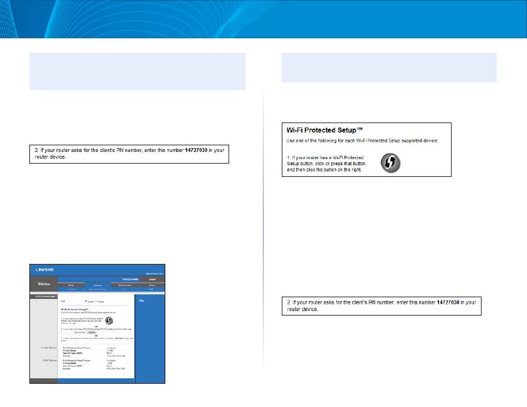
Task: Click the large Wi-Fi Protected Setup button icon
Action: 390,163
